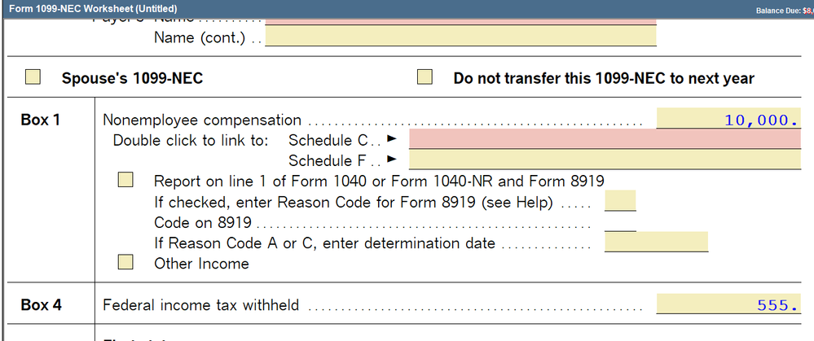The width and height of the screenshot is (814, 341).
Task: Click the Name (cont.) entry field
Action: pyautogui.click(x=460, y=37)
